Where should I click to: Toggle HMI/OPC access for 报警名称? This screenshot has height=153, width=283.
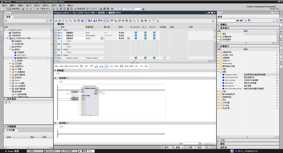[x=136, y=35]
